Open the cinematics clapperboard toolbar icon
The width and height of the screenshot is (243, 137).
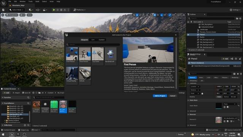[45, 10]
